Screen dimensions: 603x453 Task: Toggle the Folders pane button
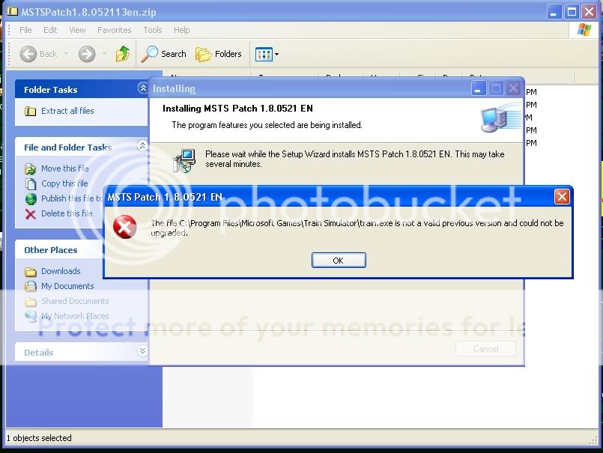pyautogui.click(x=219, y=54)
